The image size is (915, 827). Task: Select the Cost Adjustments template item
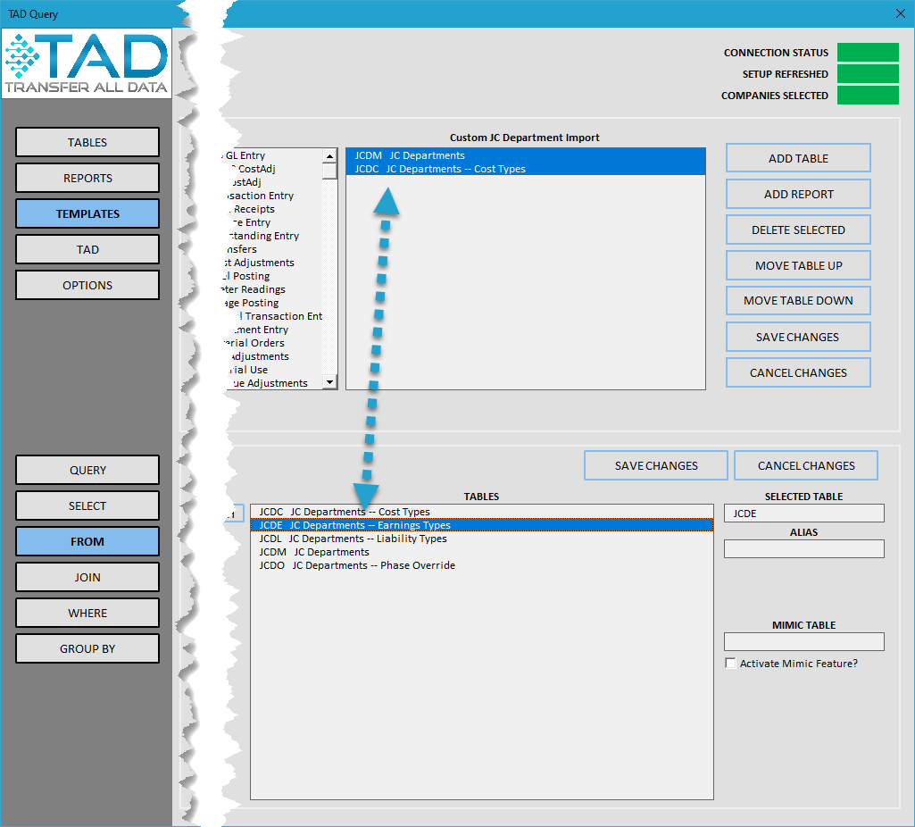click(x=272, y=263)
